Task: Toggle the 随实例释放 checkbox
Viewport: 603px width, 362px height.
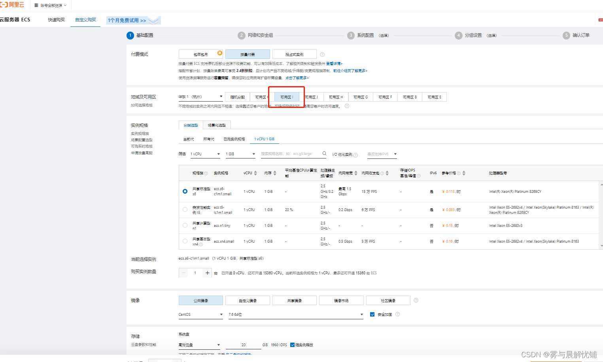Action: 293,345
